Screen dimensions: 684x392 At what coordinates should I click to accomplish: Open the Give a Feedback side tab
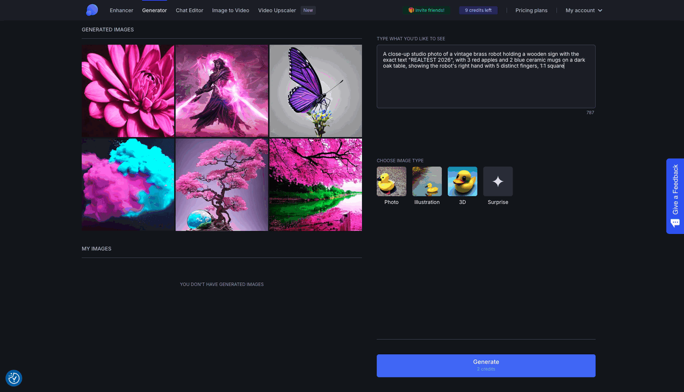(x=675, y=196)
